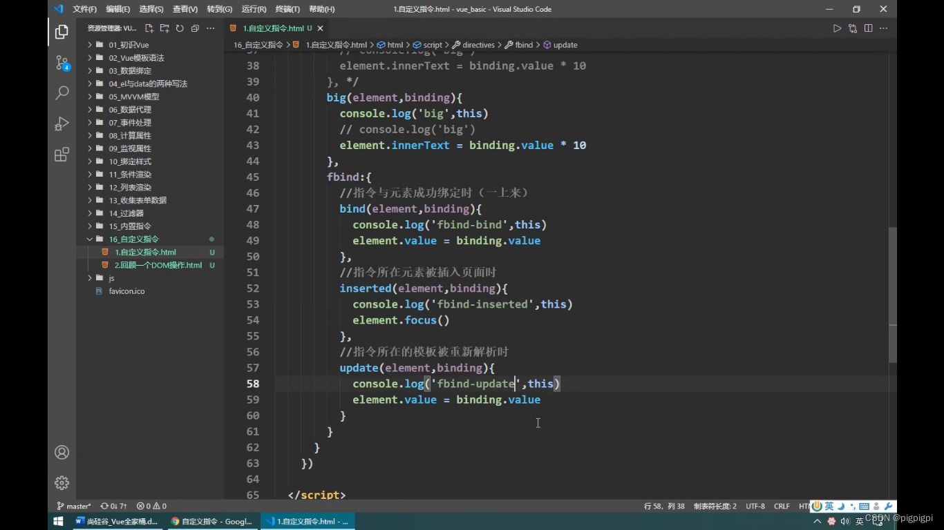Expand the 06_数据代理 folder
Image resolution: width=944 pixels, height=530 pixels.
click(x=150, y=110)
